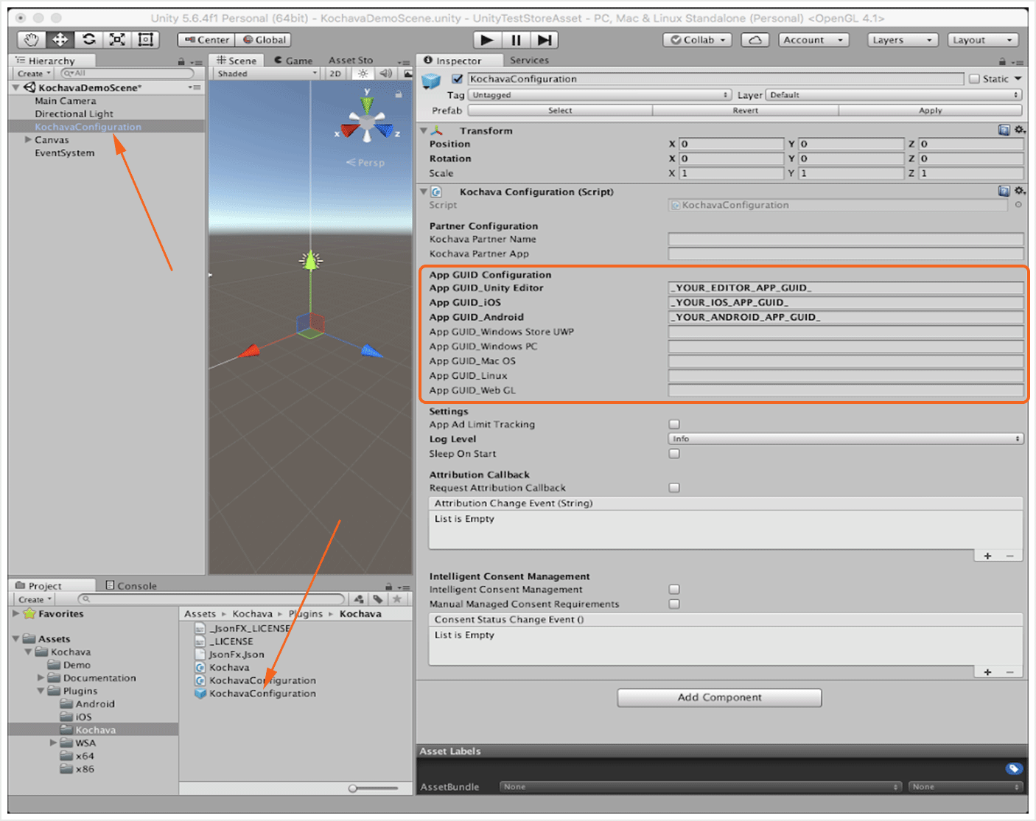Click the App GUID_iOS input field
Screen dimensions: 1036x821
pyautogui.click(x=845, y=302)
